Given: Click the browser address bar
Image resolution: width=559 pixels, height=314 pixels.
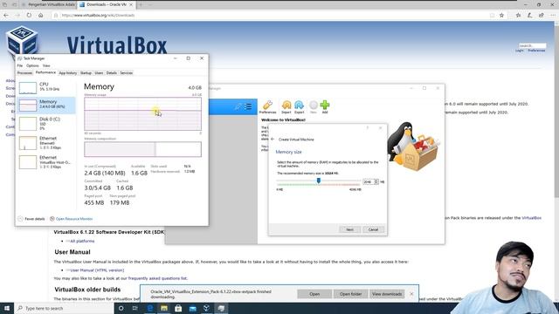Looking at the screenshot, I should (271, 16).
